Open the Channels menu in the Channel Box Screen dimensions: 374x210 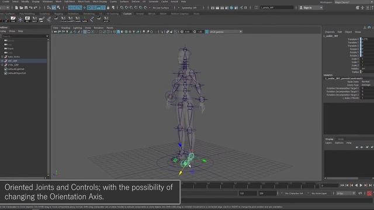pos(330,32)
